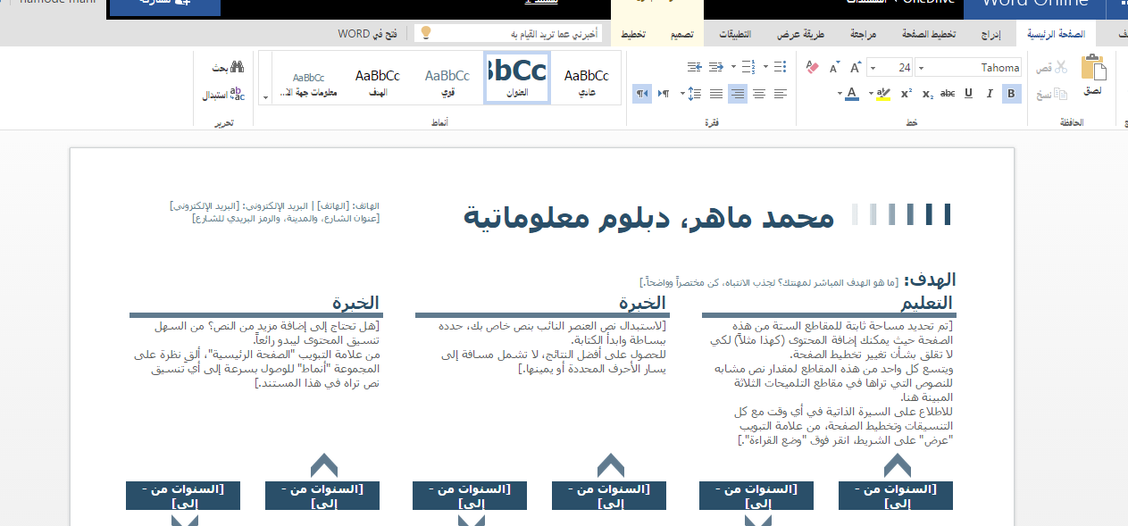Open the إدراج (Insert) tab
Viewport: 1128px width, 526px height.
(x=990, y=34)
